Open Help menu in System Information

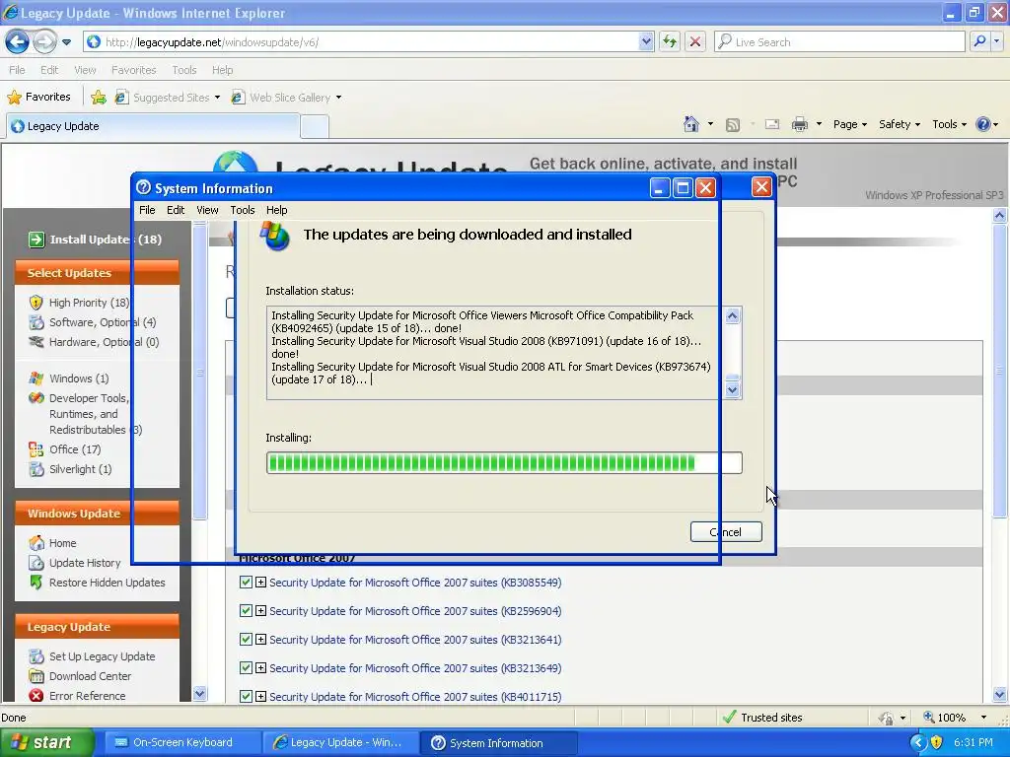click(276, 210)
